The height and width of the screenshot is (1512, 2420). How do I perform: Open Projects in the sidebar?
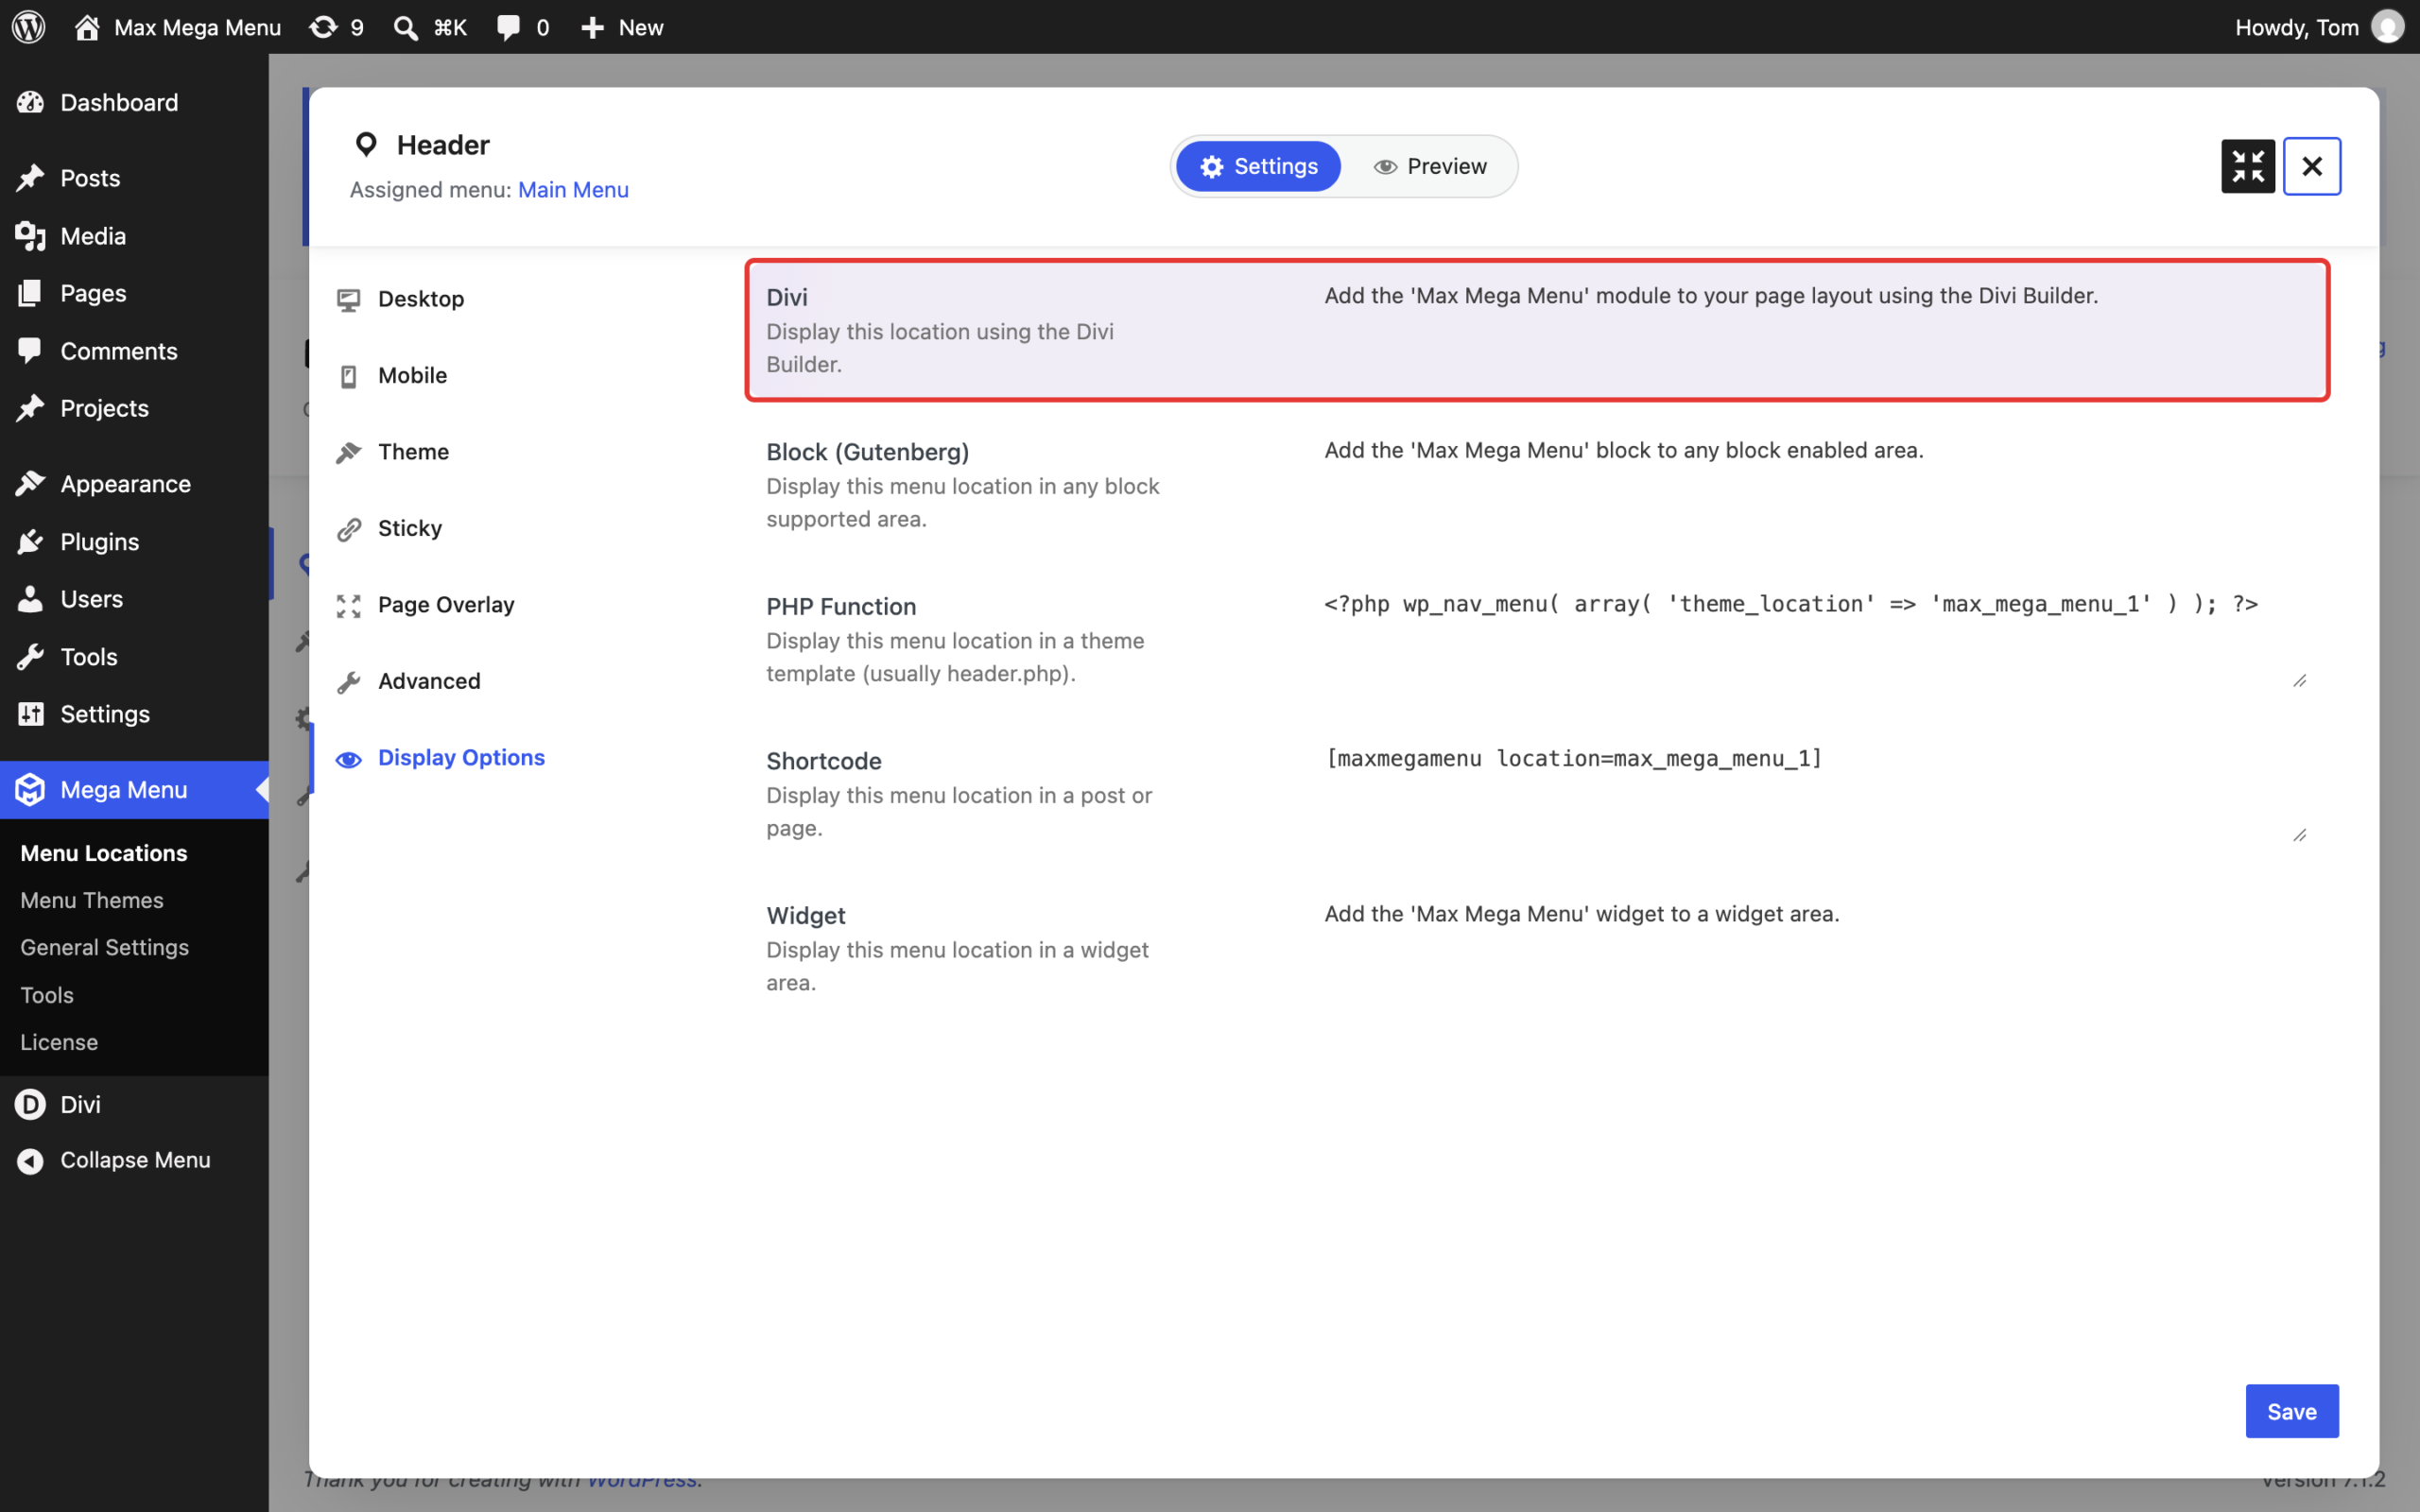pyautogui.click(x=134, y=408)
